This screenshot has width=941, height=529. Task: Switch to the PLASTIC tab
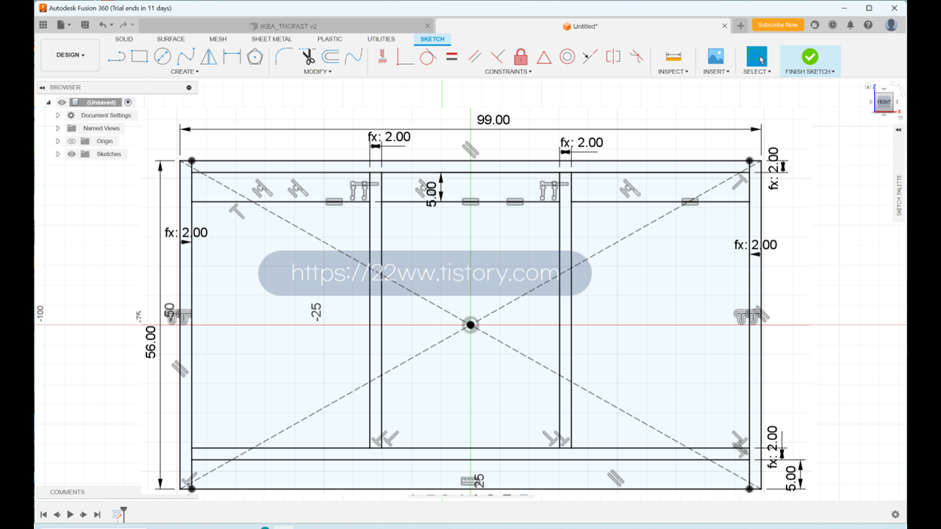(329, 39)
